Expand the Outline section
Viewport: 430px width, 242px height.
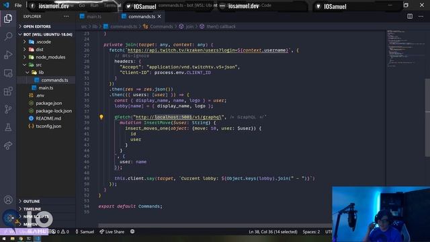pos(32,201)
